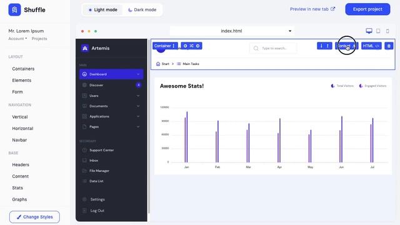Click the open-in-new-tab icon beside Preview

coord(332,9)
